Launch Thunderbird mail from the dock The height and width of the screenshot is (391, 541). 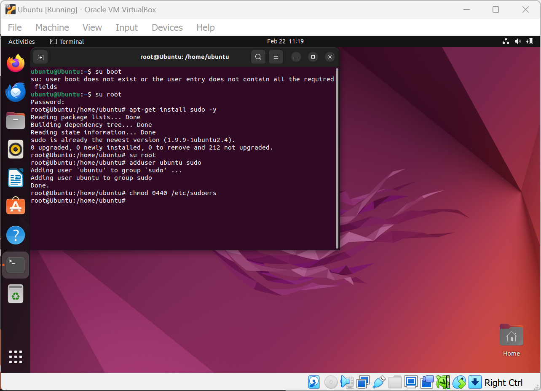tap(16, 92)
